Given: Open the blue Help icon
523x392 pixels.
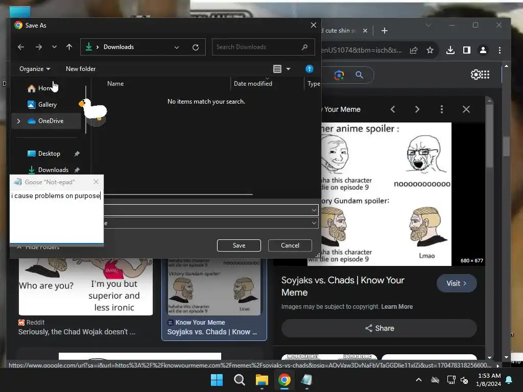Looking at the screenshot, I should [x=309, y=69].
